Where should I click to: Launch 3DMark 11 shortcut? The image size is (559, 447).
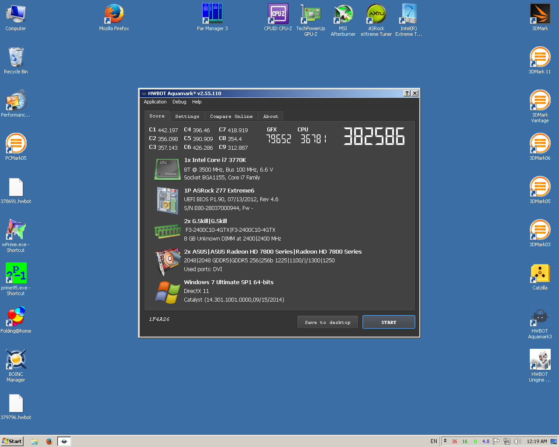[x=540, y=60]
